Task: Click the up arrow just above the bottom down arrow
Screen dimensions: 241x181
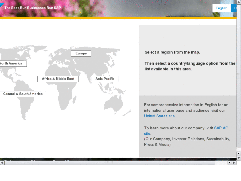Action: 239,154
